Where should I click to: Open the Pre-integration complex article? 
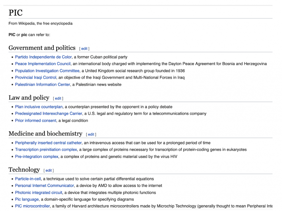37,157
